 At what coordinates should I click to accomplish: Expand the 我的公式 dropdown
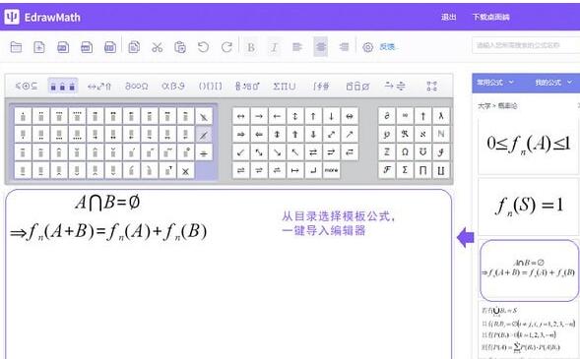tap(553, 83)
